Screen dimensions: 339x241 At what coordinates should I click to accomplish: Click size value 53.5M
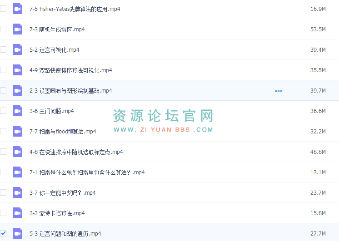tap(318, 30)
